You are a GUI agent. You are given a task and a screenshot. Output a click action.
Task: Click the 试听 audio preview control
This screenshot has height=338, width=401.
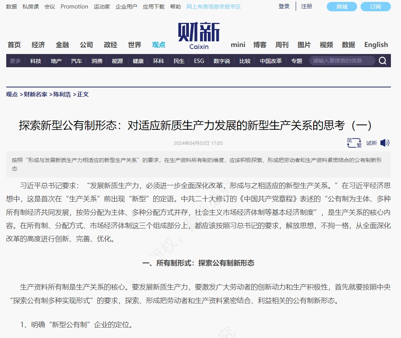(x=371, y=143)
